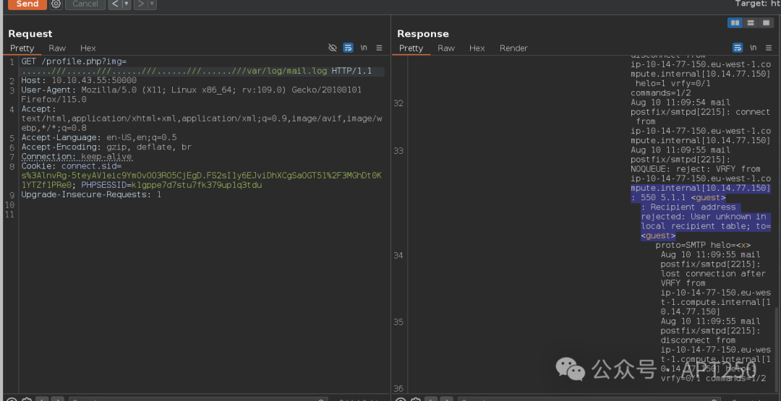This screenshot has width=781, height=401.
Task: Toggle the \n non-printable characters in Request
Action: (x=364, y=48)
